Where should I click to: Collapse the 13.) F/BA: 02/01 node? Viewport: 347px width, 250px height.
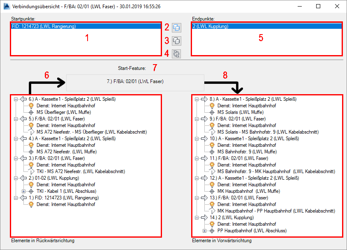pyautogui.click(x=197, y=198)
